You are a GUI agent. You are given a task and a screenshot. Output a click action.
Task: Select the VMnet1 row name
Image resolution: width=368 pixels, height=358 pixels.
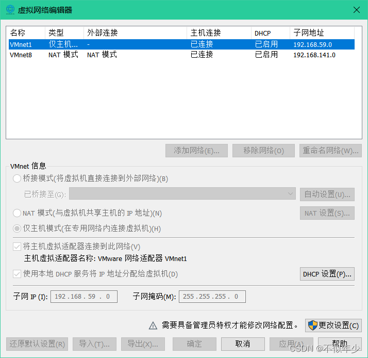click(21, 44)
